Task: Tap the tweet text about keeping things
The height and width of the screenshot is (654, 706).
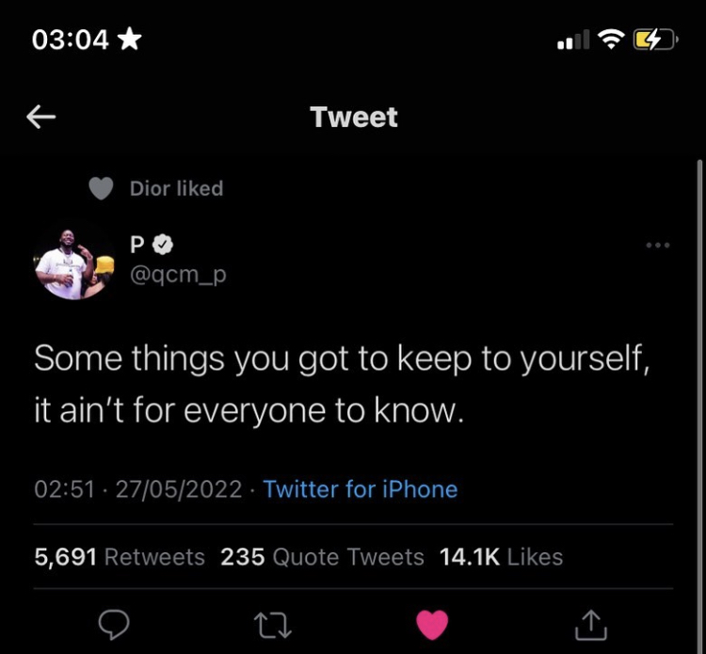Action: tap(343, 385)
